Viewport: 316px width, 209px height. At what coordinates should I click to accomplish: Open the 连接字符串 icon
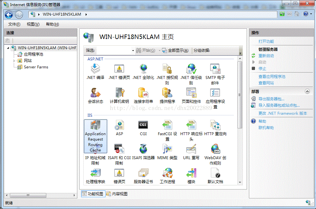(143, 93)
